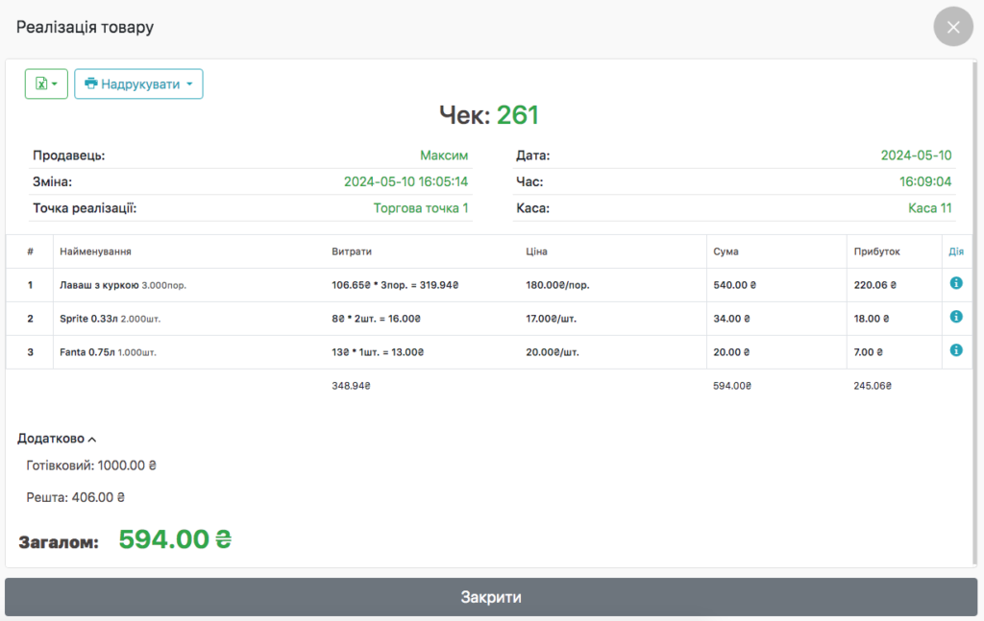Open Торгова точка 1 link
This screenshot has width=984, height=621.
click(x=421, y=208)
